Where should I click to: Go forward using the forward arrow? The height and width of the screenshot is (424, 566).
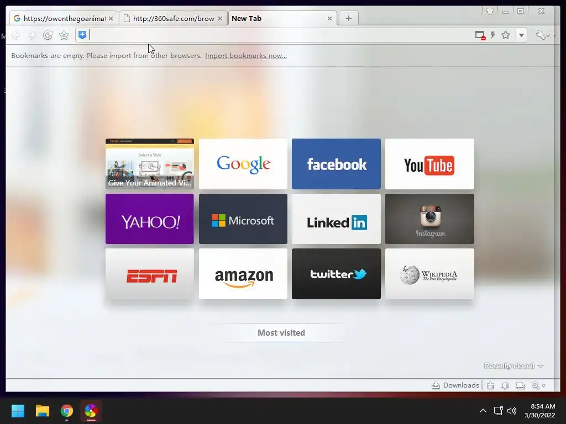[32, 35]
